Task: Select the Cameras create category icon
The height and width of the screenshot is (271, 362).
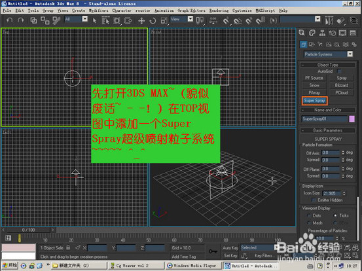Action: point(329,45)
